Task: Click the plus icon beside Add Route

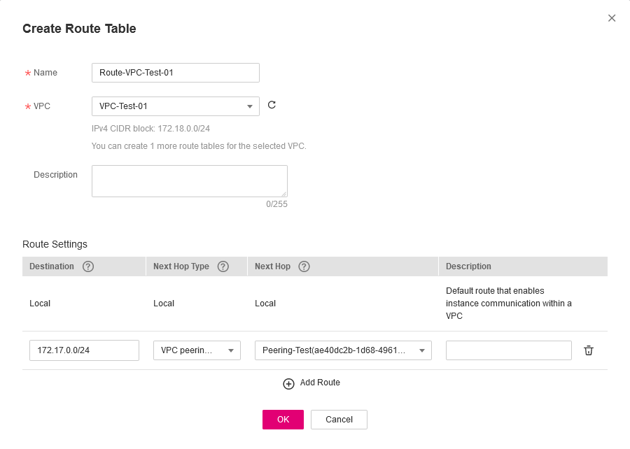Action: pyautogui.click(x=288, y=383)
